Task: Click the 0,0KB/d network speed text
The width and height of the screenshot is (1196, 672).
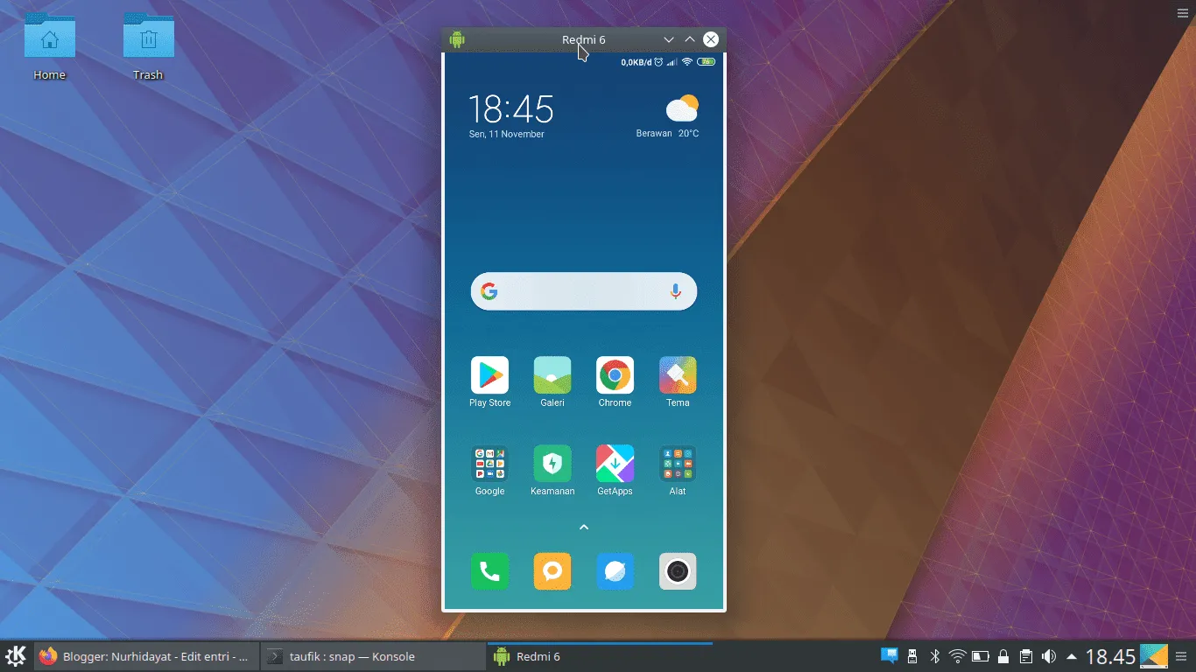Action: 637,62
